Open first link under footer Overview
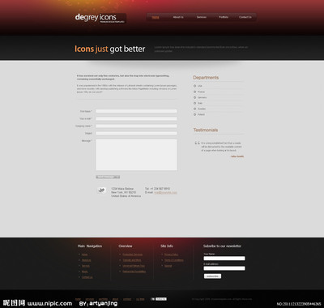The height and width of the screenshot is (308, 324). [132, 255]
